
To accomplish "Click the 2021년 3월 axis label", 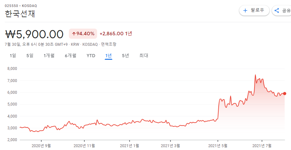I will (x=170, y=146).
